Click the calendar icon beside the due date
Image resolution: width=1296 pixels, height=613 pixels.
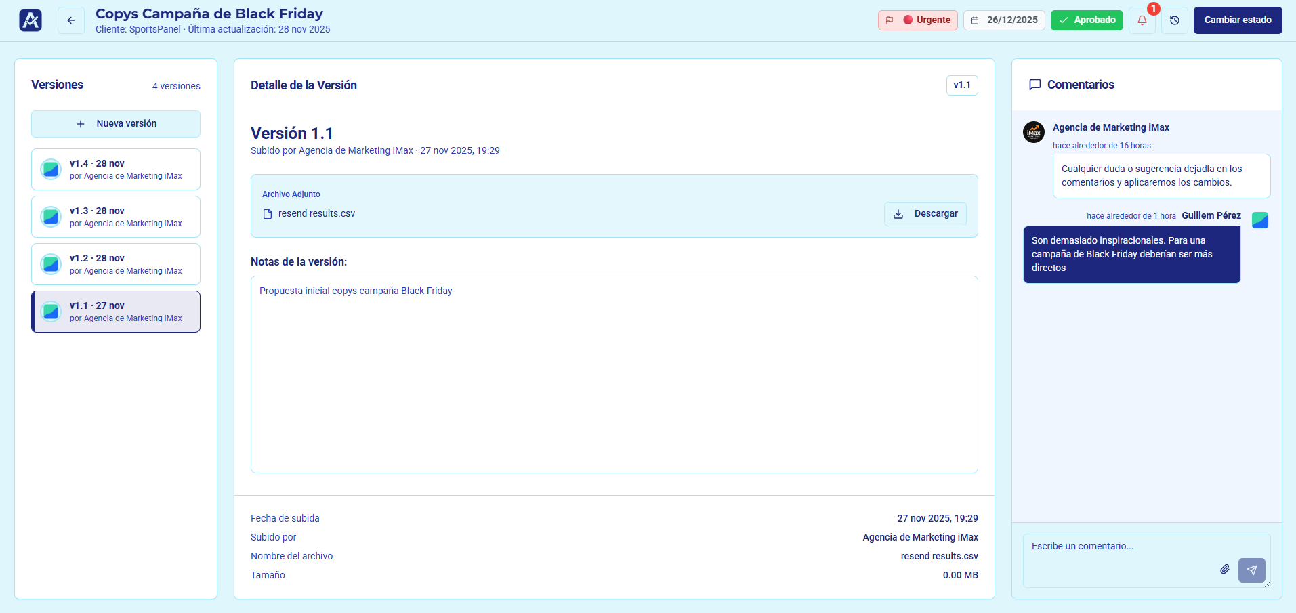974,20
